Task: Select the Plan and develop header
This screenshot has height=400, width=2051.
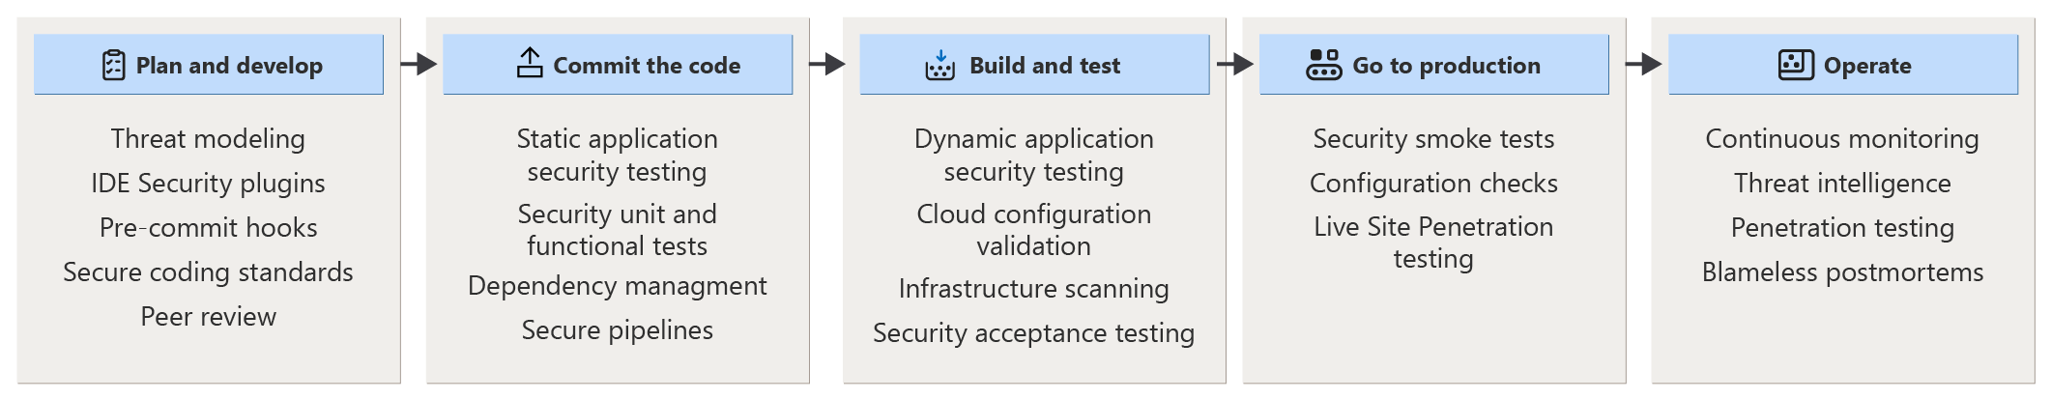Action: [229, 66]
